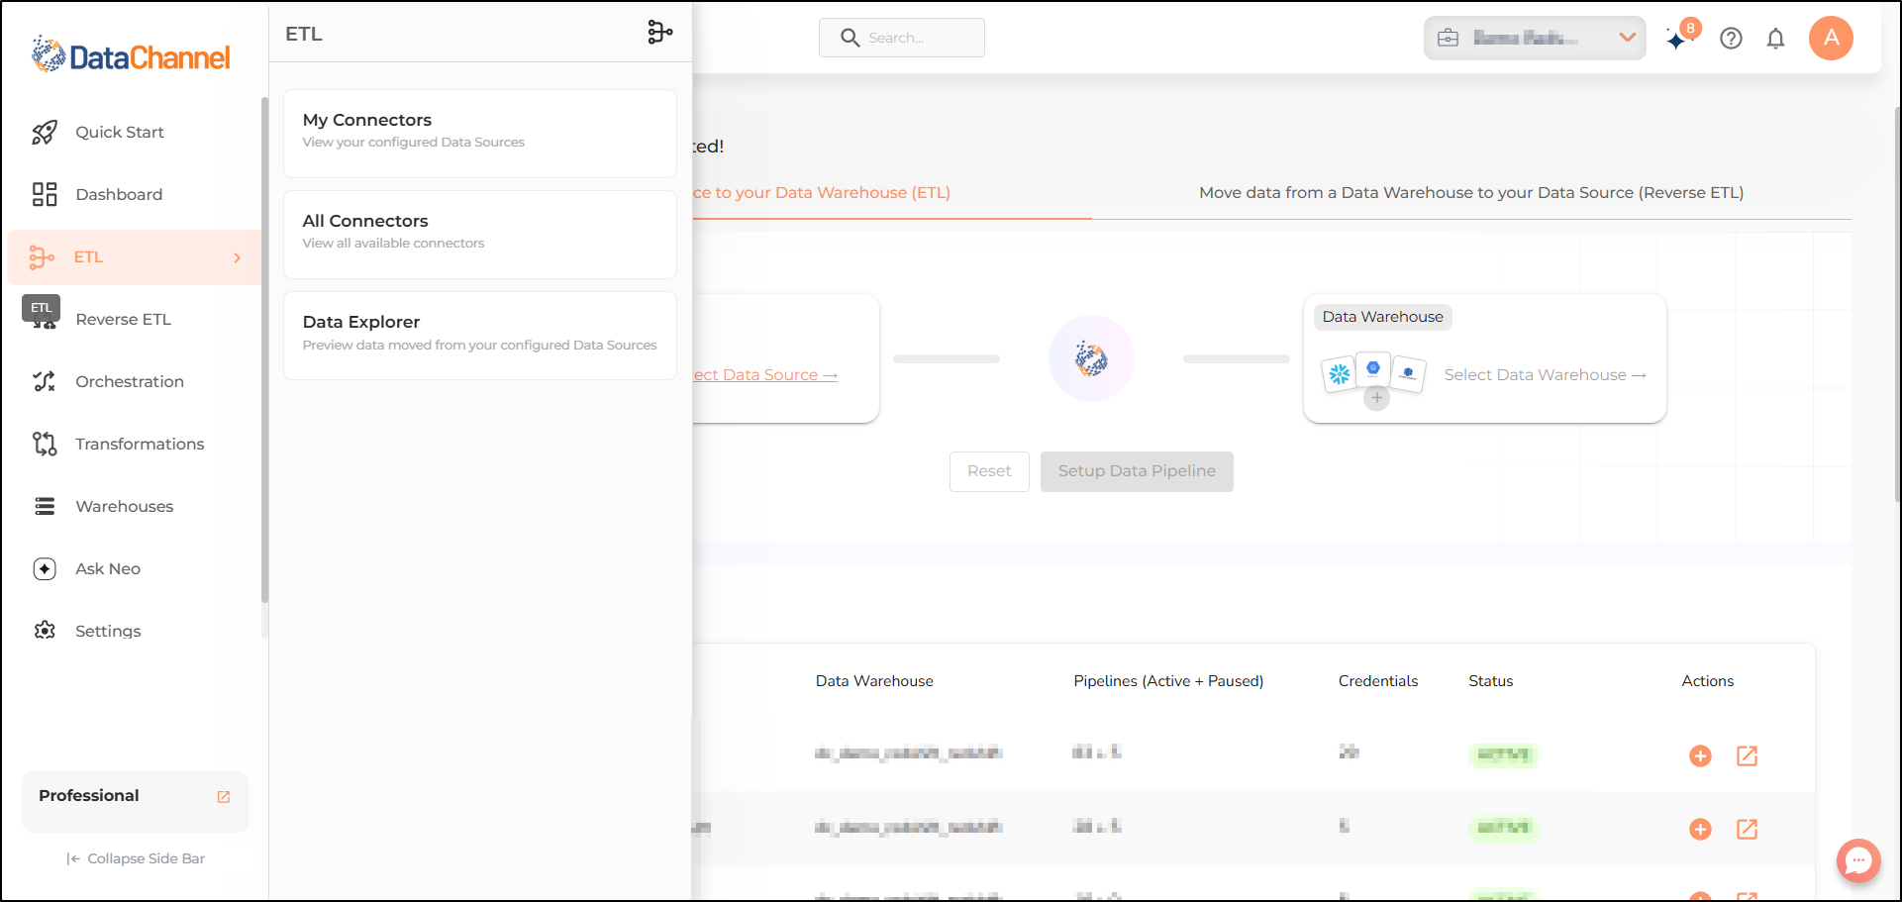Select the third warehouse icon card
The width and height of the screenshot is (1902, 902).
1408,374
